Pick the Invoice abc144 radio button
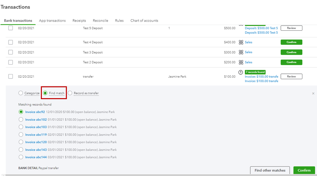Image resolution: width=317 pixels, height=178 pixels. click(x=21, y=157)
